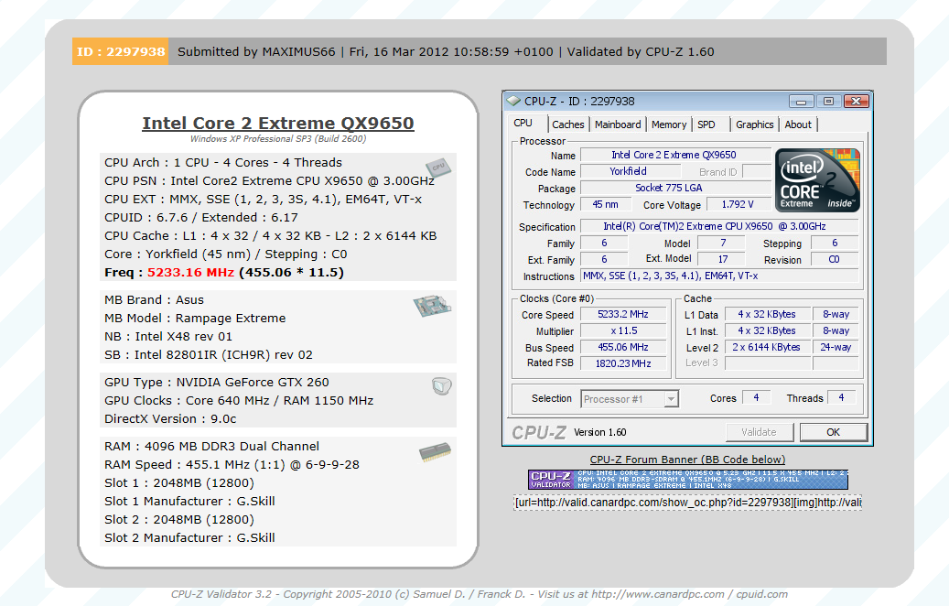Click the 24-way Level 2 associativity
The height and width of the screenshot is (606, 949).
(x=836, y=347)
